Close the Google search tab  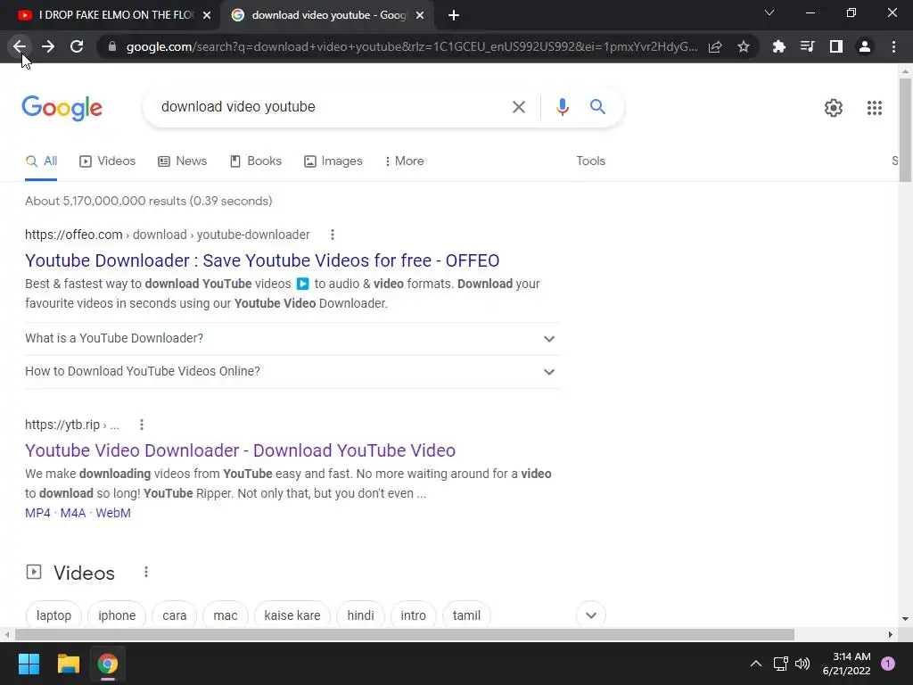(420, 16)
